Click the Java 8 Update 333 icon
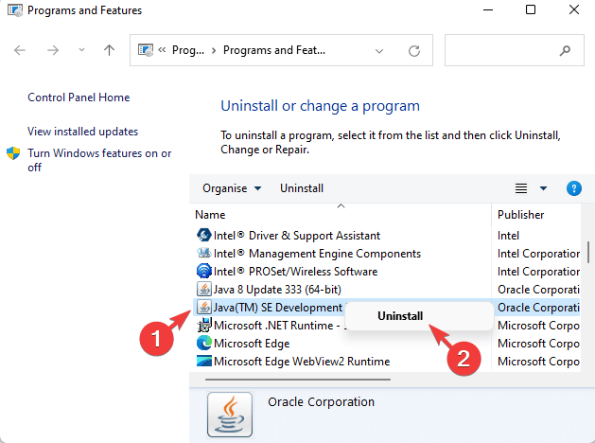This screenshot has width=595, height=443. click(203, 290)
